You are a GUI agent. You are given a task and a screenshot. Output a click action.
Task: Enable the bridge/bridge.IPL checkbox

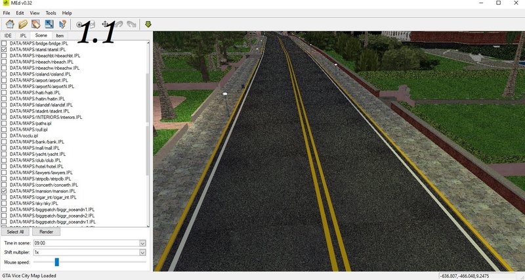pos(4,43)
